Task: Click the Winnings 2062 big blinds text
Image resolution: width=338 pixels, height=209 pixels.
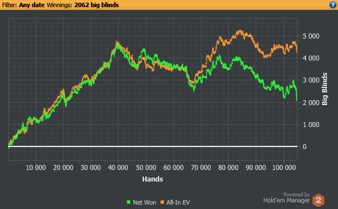Action: click(83, 5)
